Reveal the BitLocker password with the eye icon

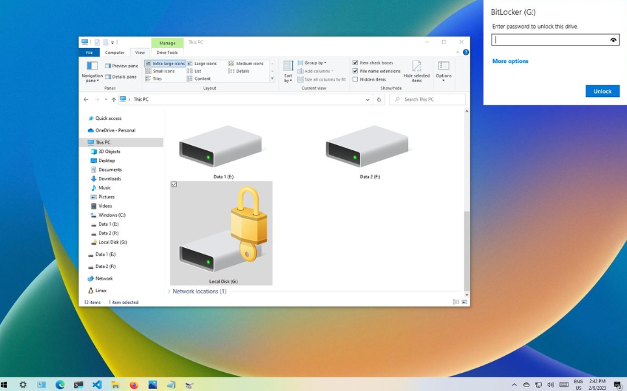point(612,40)
